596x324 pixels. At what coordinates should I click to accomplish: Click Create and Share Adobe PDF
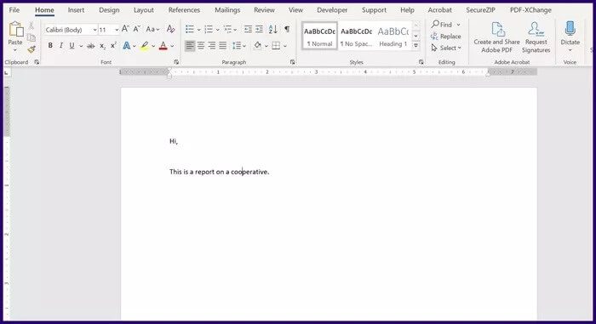tap(496, 37)
